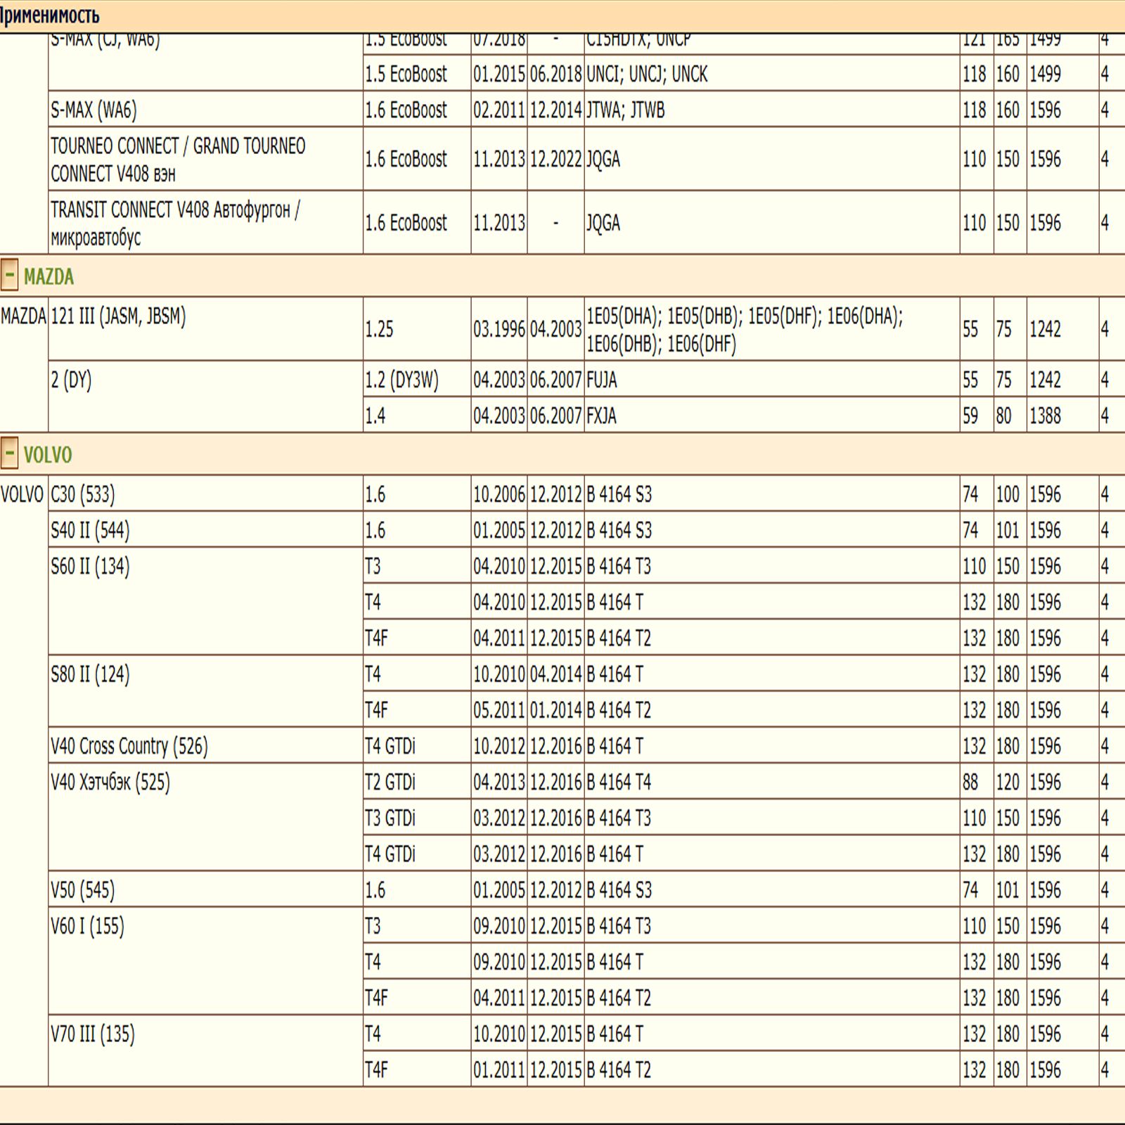Select Mazda 121 III (JASM, JBSM) row
The height and width of the screenshot is (1125, 1125).
[x=118, y=317]
